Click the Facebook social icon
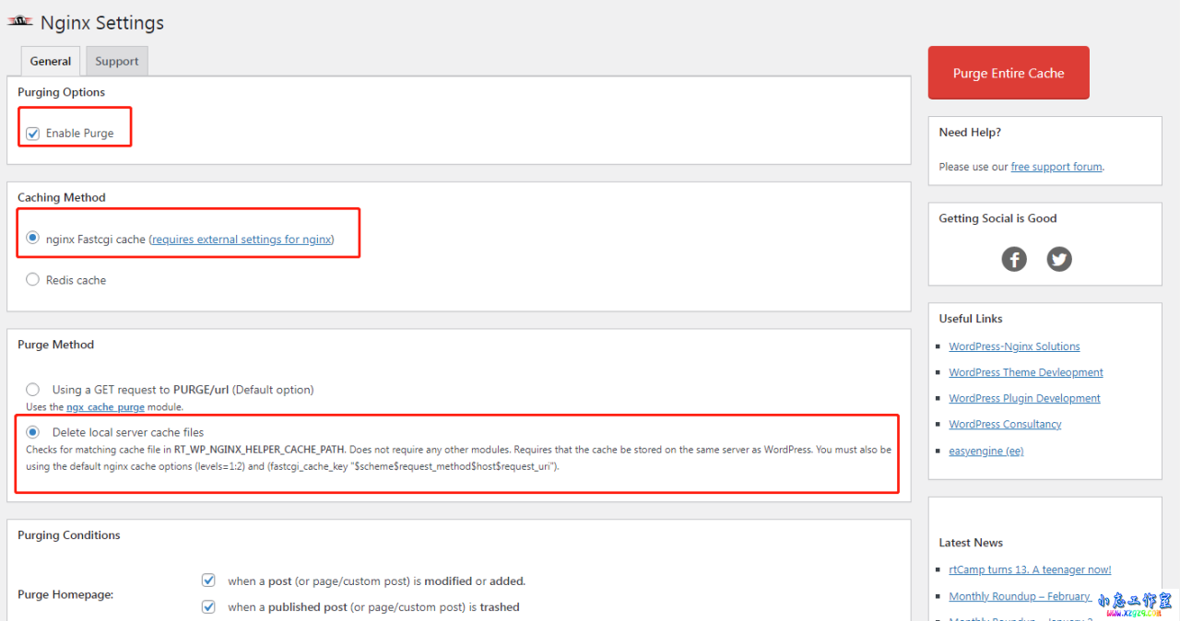The image size is (1180, 621). pyautogui.click(x=1014, y=260)
